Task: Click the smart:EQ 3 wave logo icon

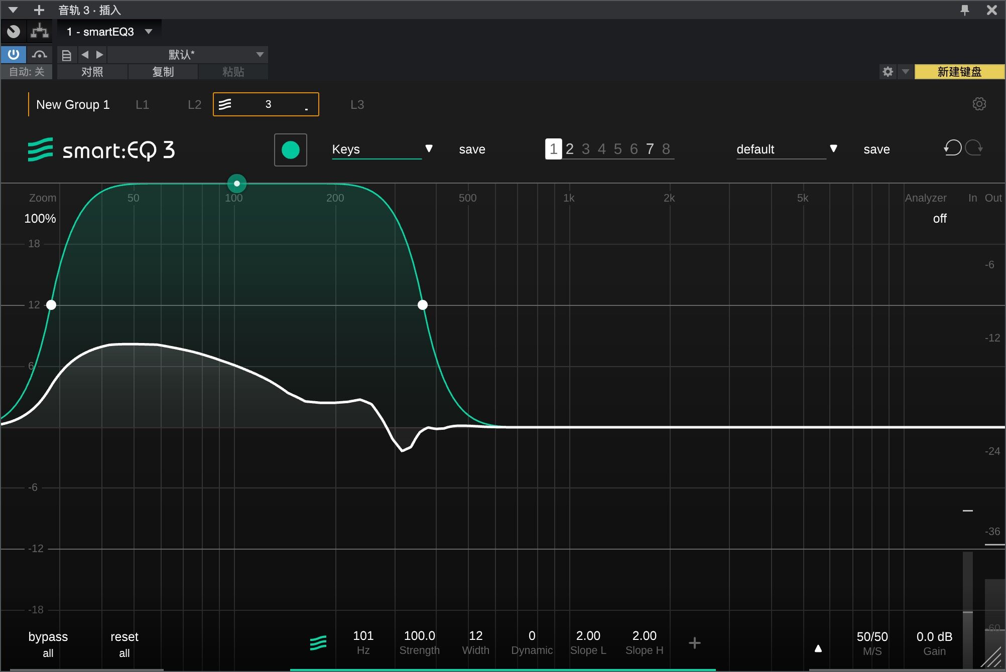Action: pyautogui.click(x=40, y=149)
